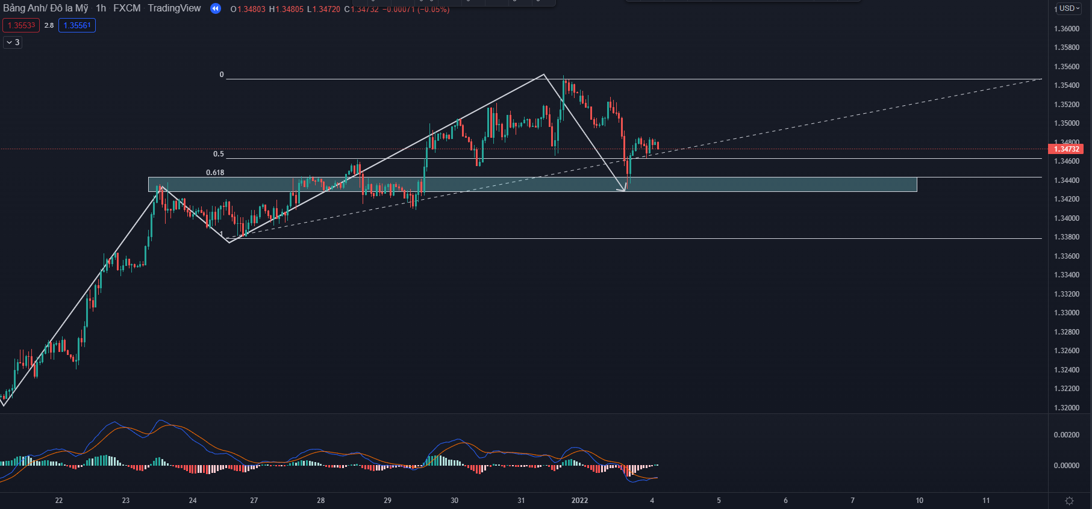Click the symbol name Bảng Anh/ Đô la Mỹ

pyautogui.click(x=46, y=8)
